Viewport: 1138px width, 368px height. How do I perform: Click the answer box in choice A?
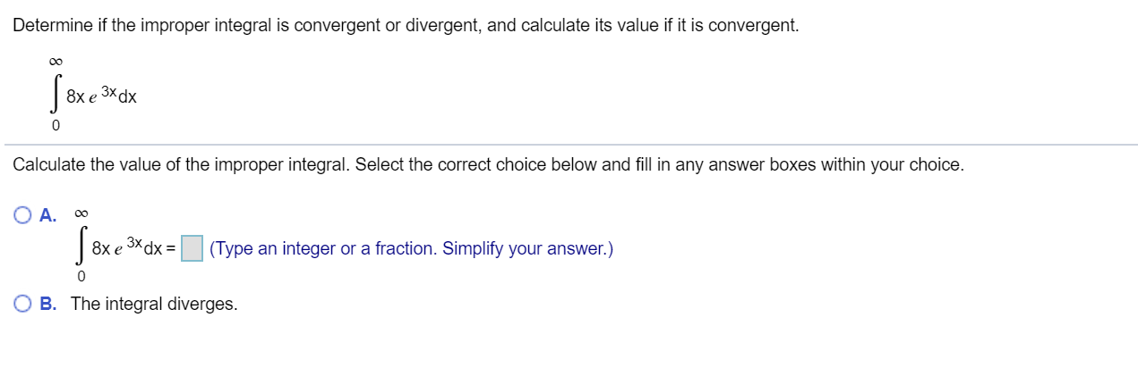point(192,248)
